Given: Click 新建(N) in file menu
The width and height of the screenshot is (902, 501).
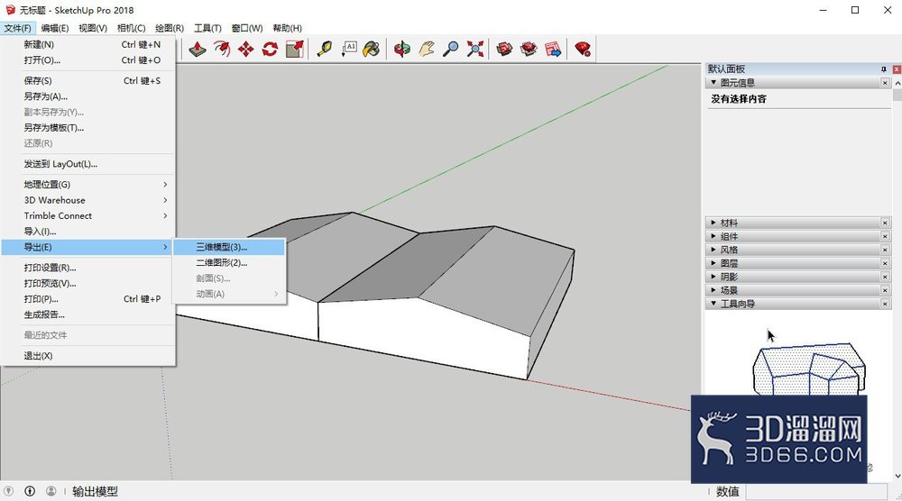Looking at the screenshot, I should click(87, 44).
